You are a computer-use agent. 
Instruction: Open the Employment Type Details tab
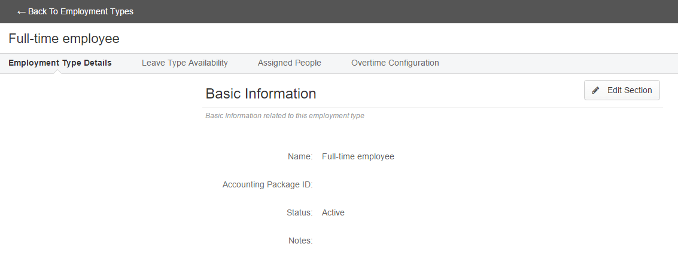click(x=60, y=63)
